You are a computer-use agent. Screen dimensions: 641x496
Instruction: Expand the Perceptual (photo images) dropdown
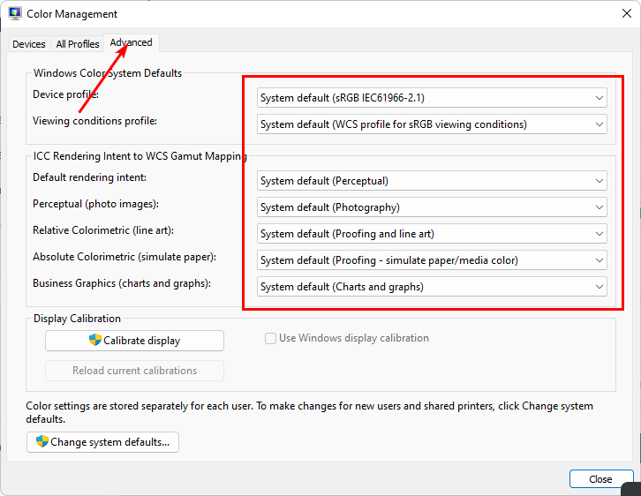(x=432, y=207)
